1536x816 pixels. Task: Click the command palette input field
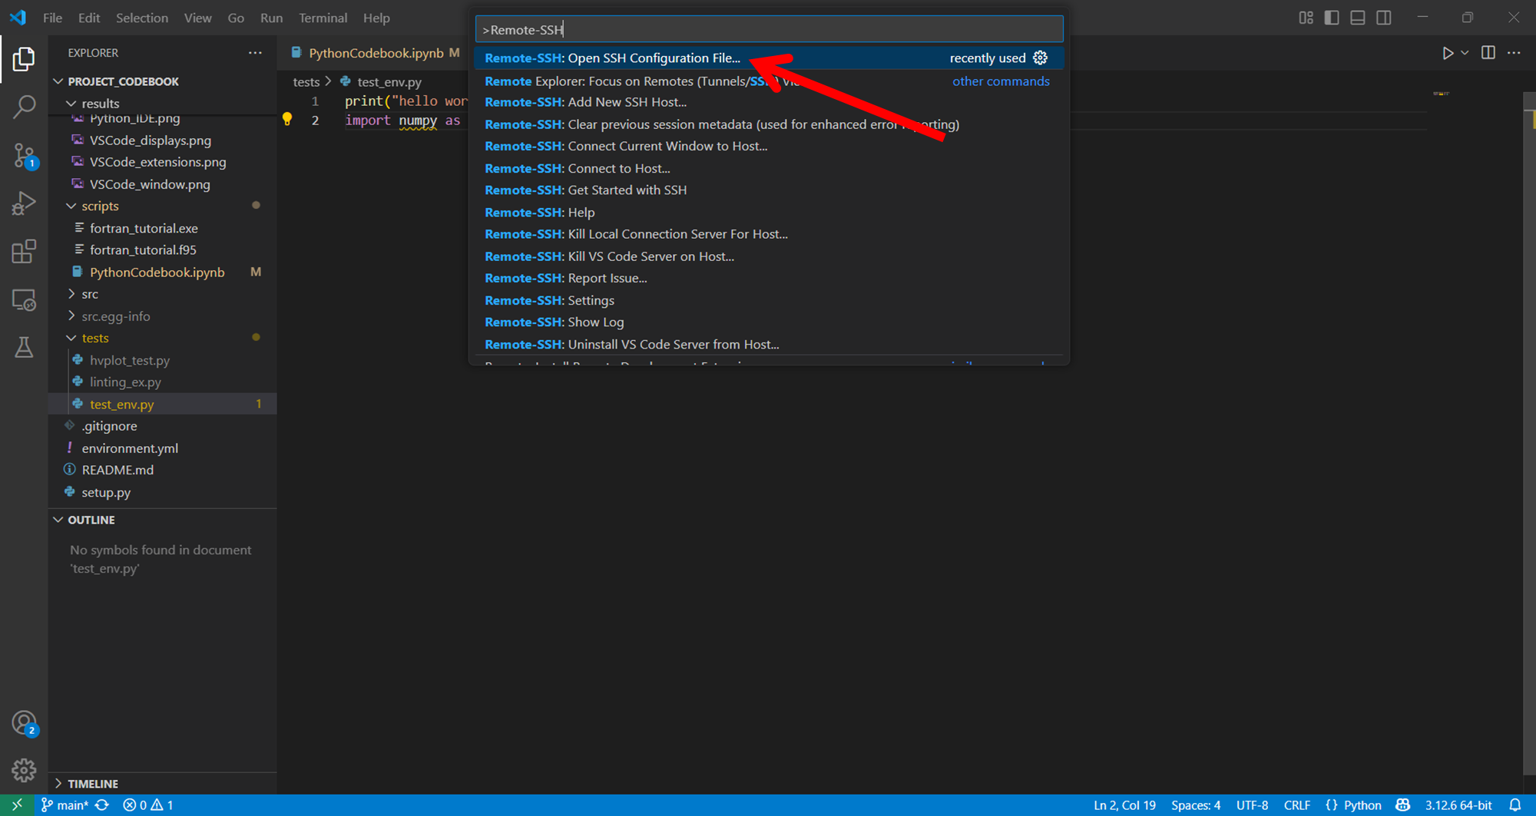tap(768, 30)
